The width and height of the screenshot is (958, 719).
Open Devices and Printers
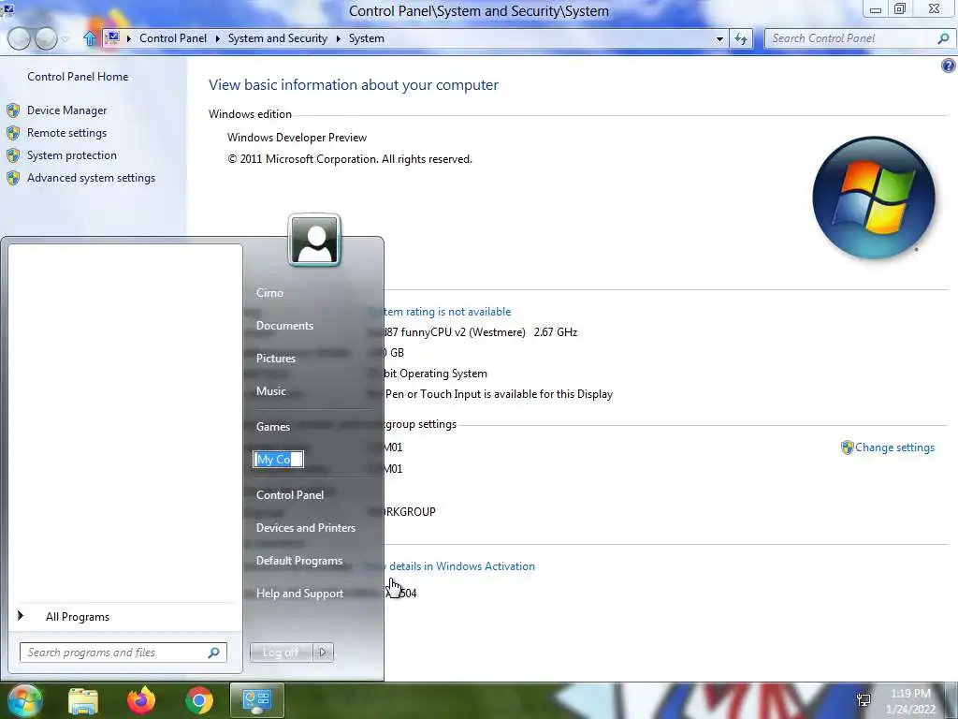click(x=306, y=528)
